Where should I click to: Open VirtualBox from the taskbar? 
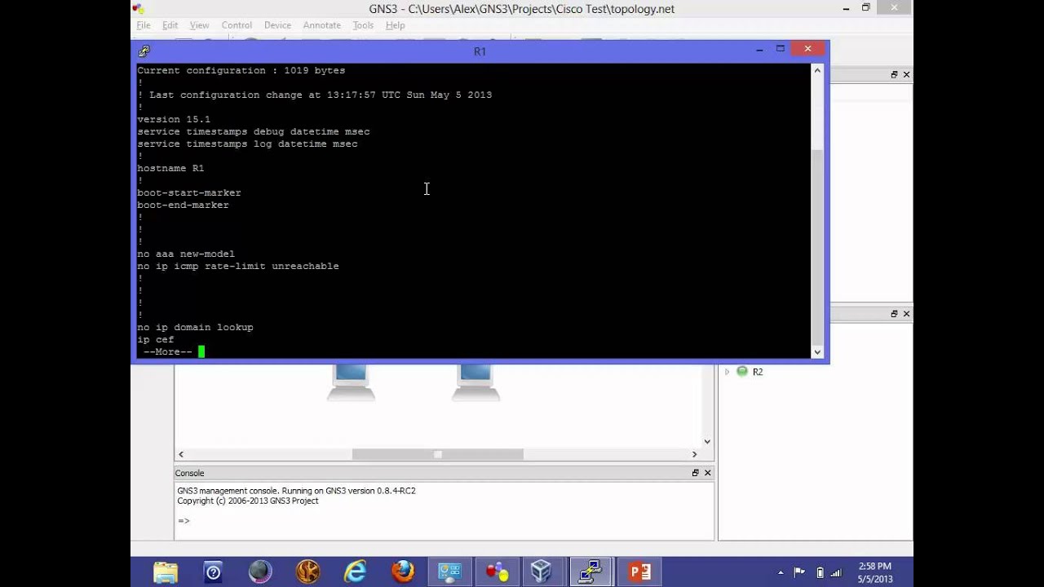541,572
